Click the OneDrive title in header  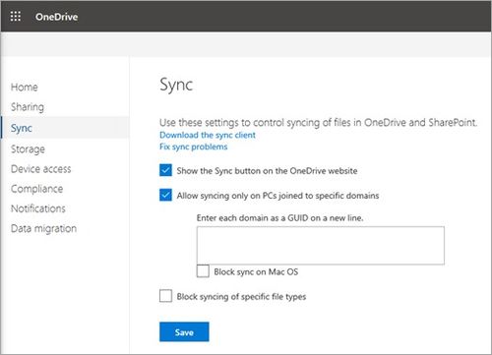click(x=57, y=17)
